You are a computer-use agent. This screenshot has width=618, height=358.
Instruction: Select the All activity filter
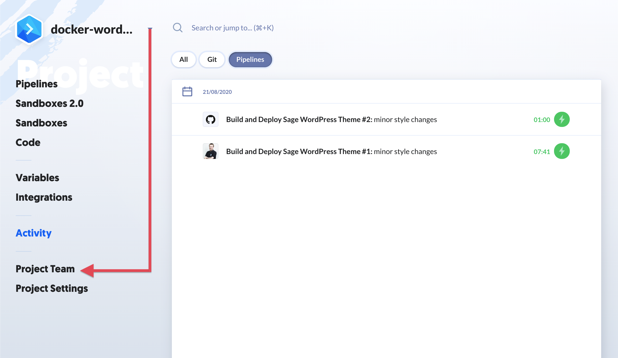tap(184, 59)
